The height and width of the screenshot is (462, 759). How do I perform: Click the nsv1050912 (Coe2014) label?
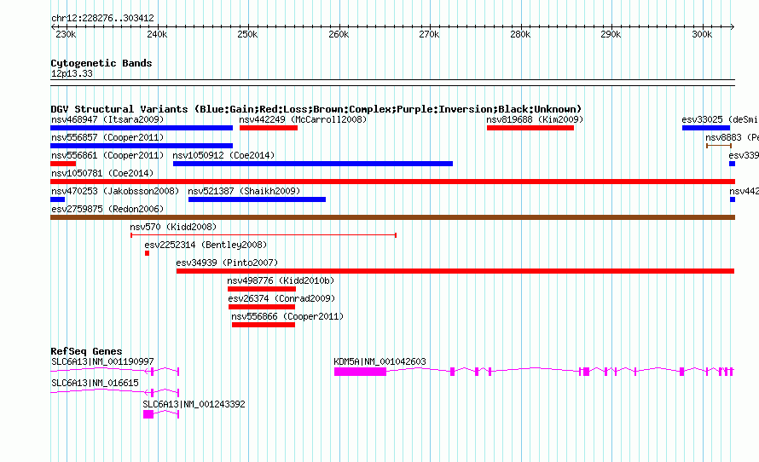223,155
